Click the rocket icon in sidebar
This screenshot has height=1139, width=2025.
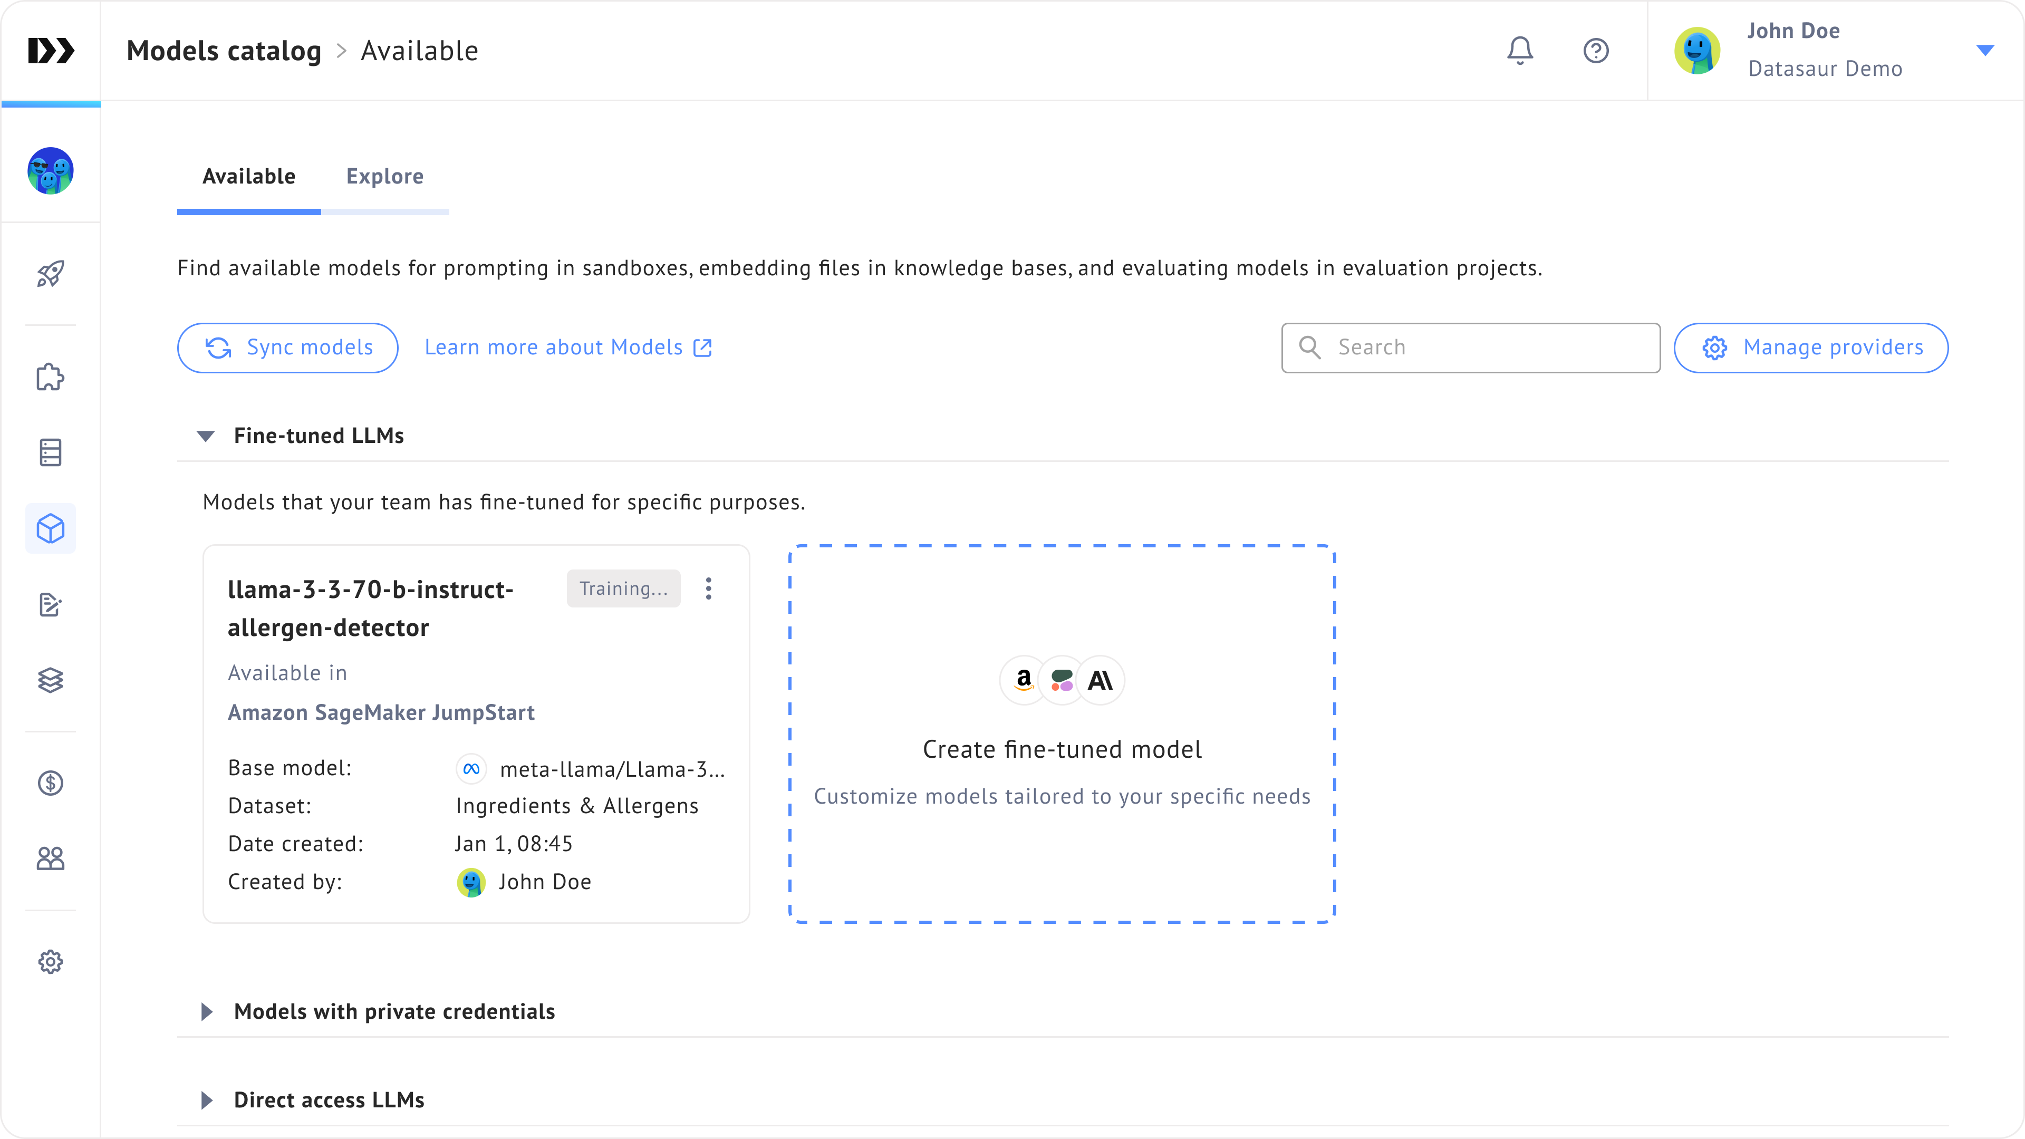pos(50,274)
